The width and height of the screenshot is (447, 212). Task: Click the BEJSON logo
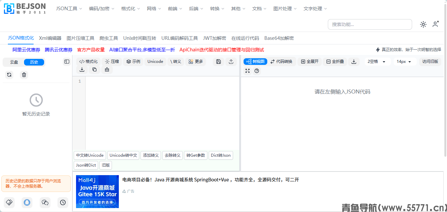click(x=25, y=8)
